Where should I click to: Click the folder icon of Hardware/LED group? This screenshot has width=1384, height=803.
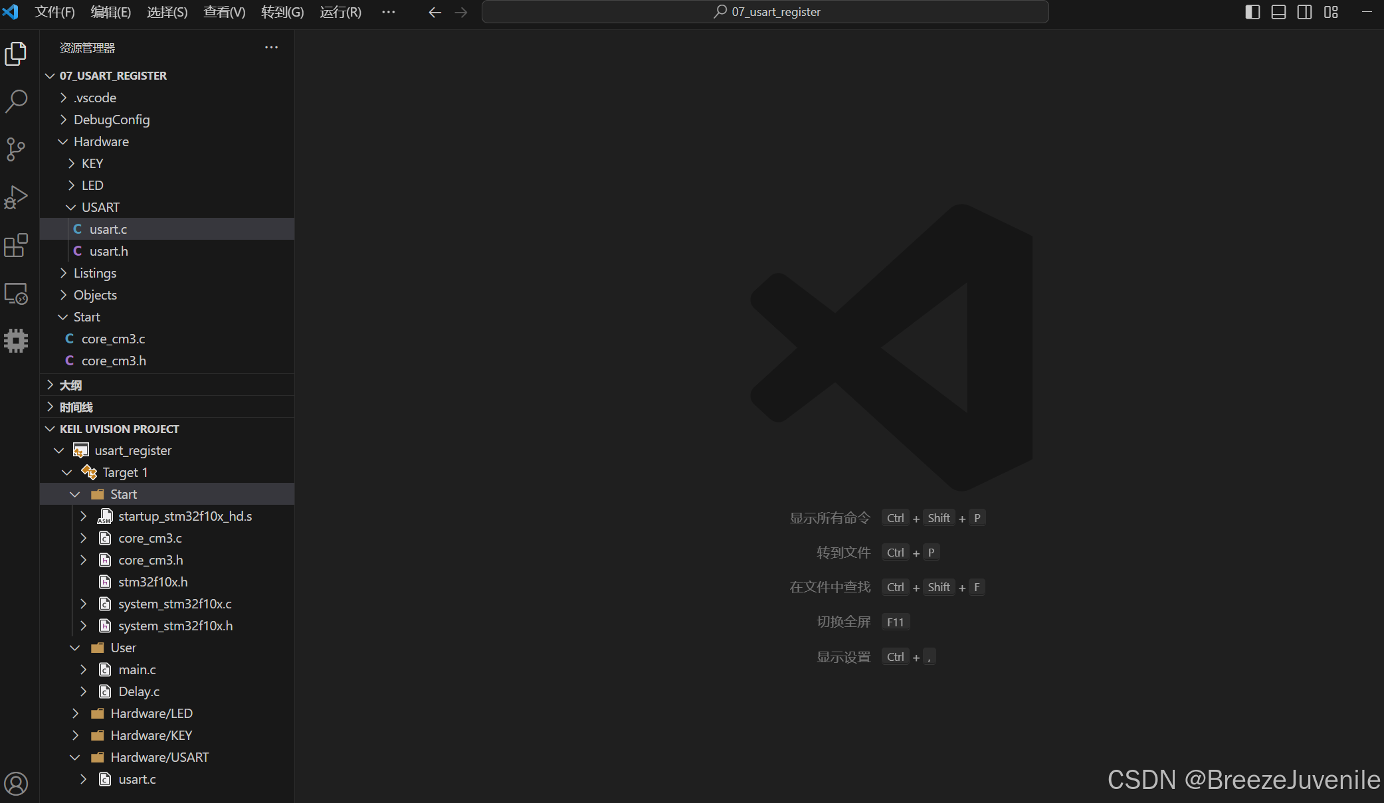(x=97, y=713)
